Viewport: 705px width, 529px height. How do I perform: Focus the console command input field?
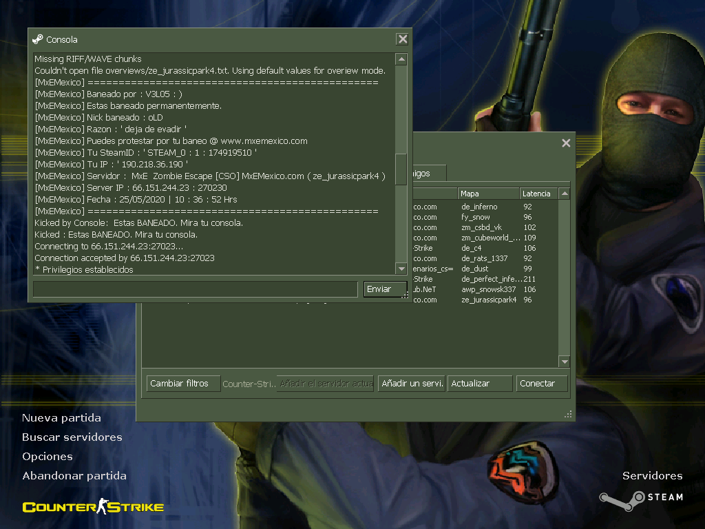tap(196, 289)
